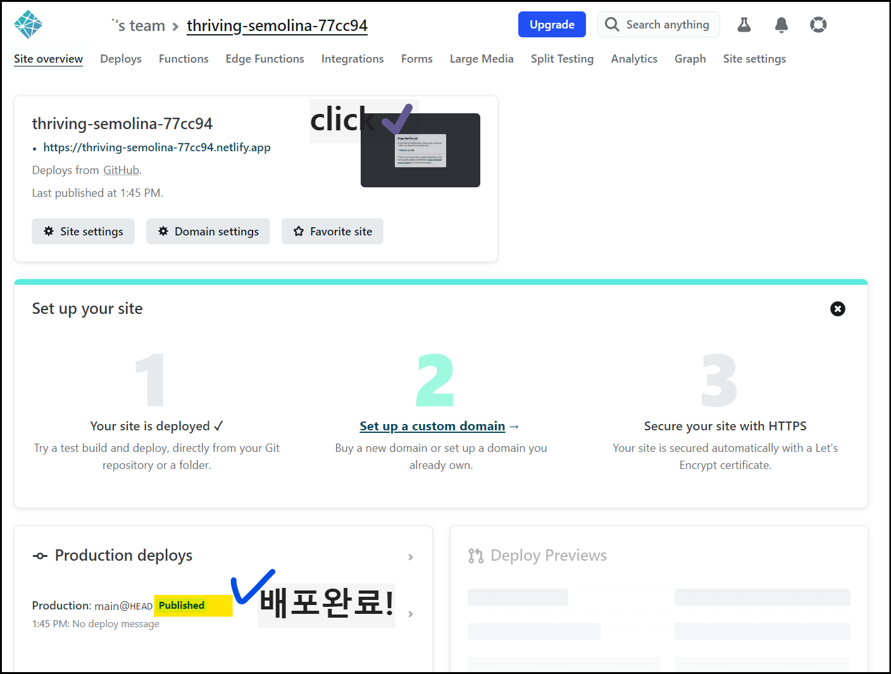891x674 pixels.
Task: Open the Production: main@HEAD deploy entry
Action: 222,614
